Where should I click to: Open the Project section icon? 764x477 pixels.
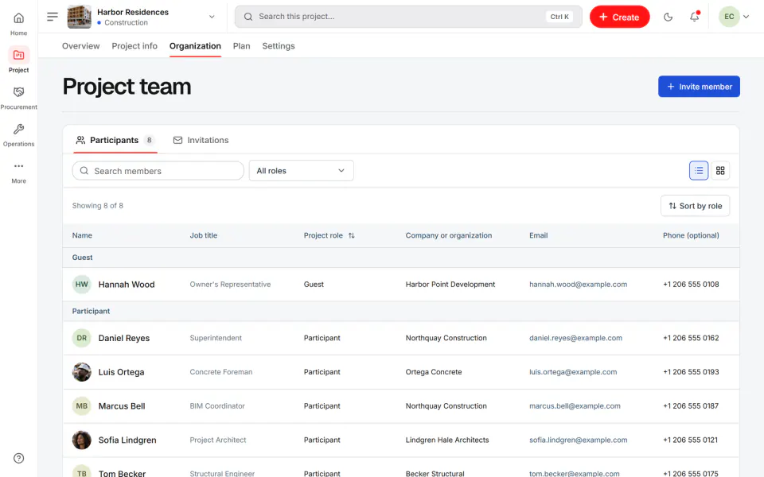[x=18, y=55]
